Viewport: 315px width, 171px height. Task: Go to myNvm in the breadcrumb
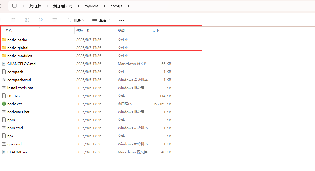tap(91, 6)
